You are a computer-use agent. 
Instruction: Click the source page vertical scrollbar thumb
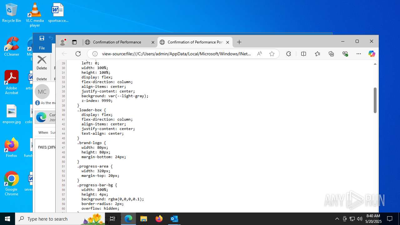click(x=375, y=100)
